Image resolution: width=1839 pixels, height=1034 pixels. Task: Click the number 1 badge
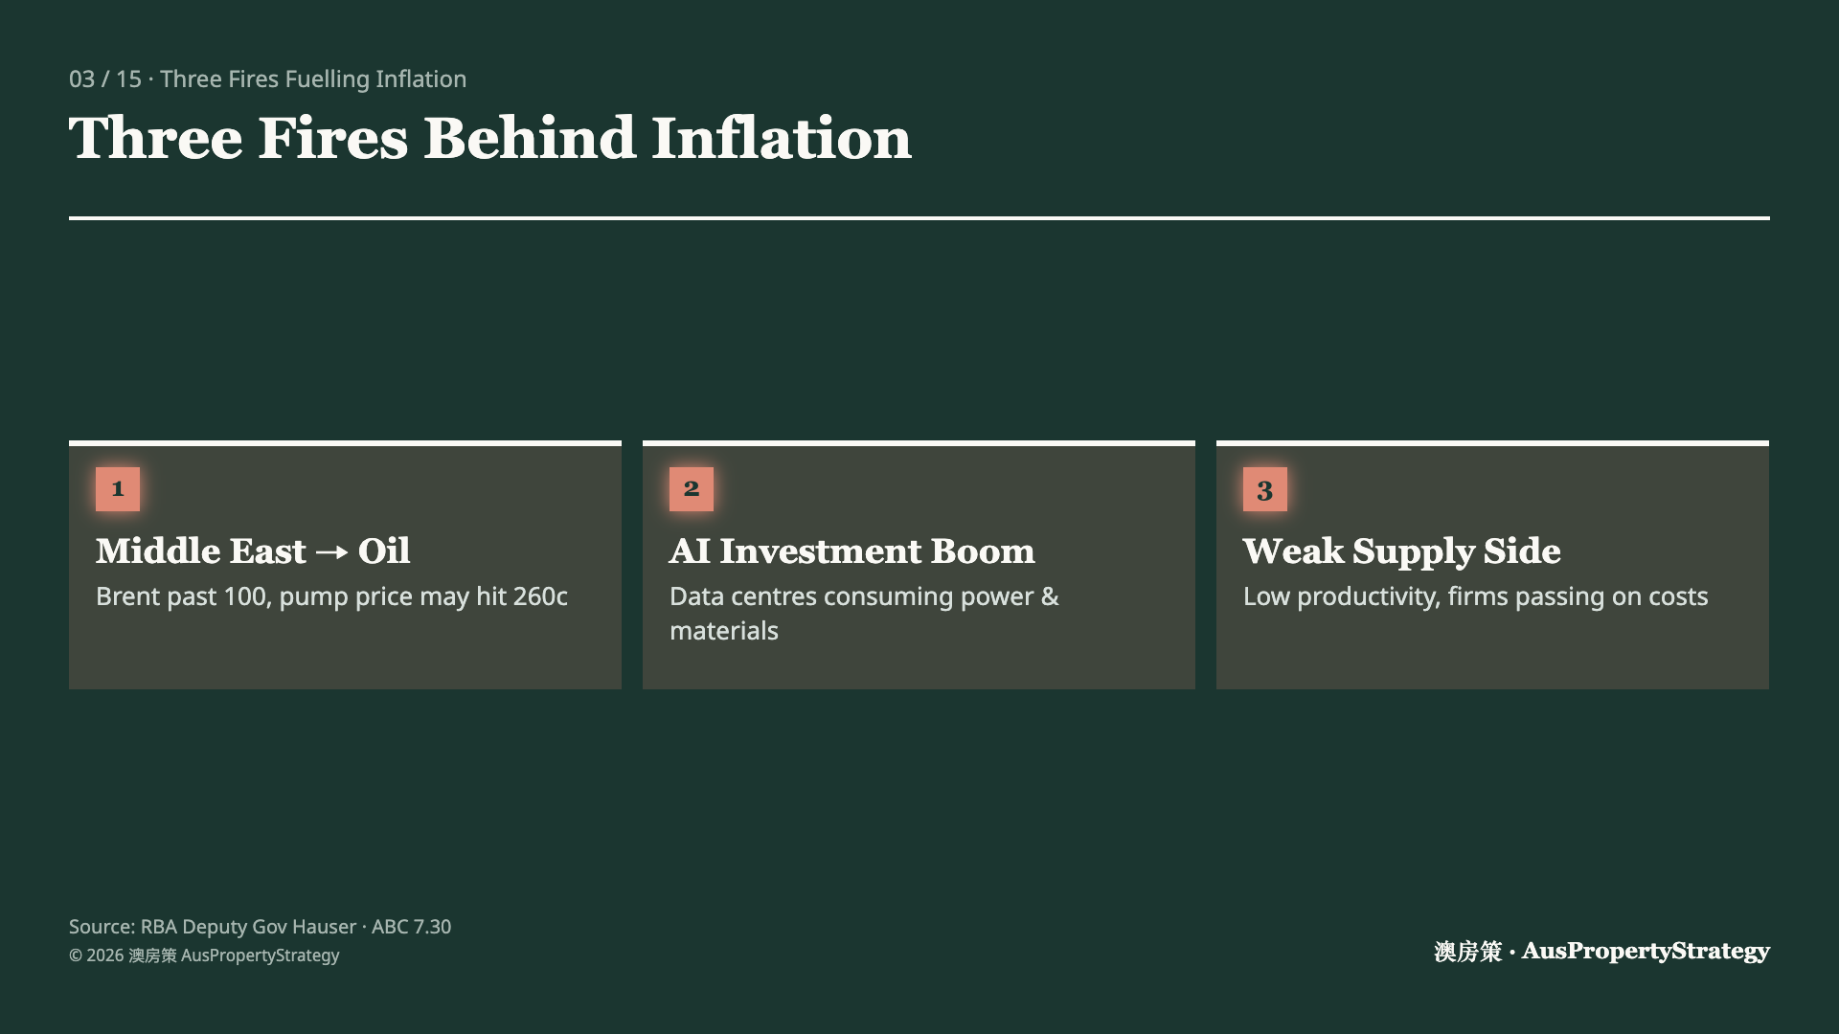coord(118,489)
